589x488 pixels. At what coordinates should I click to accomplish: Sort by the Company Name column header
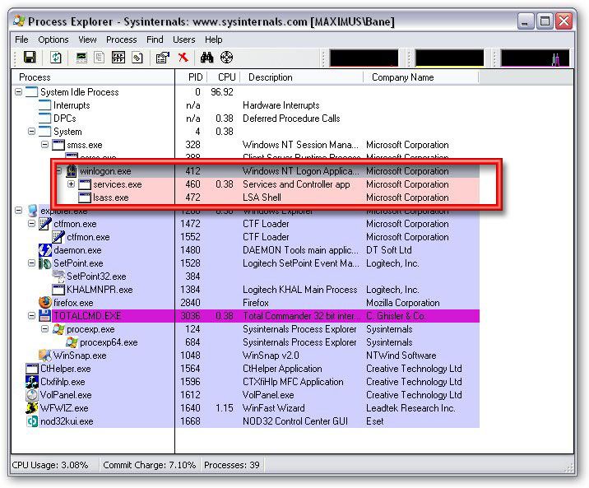coord(421,77)
